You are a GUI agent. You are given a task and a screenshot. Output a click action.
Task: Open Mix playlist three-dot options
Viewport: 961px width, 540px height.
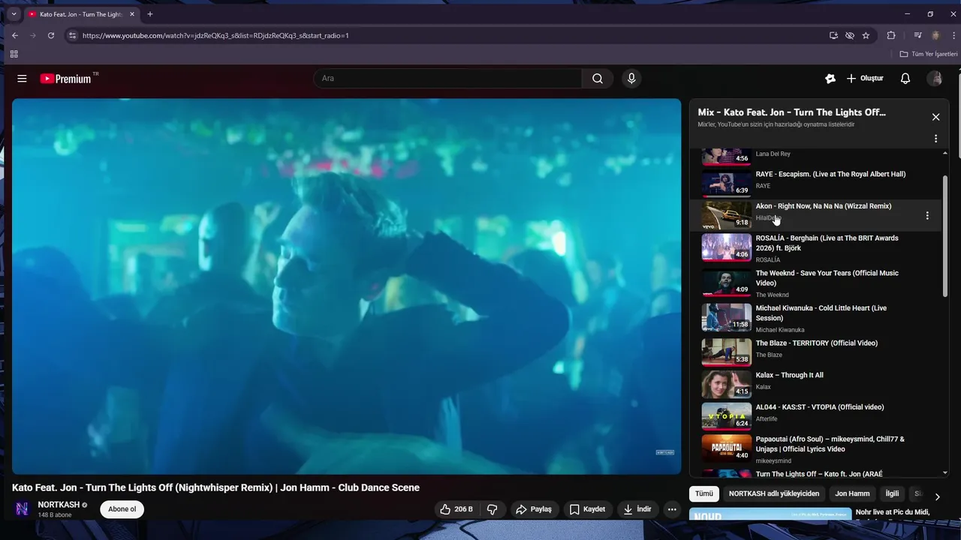(935, 139)
